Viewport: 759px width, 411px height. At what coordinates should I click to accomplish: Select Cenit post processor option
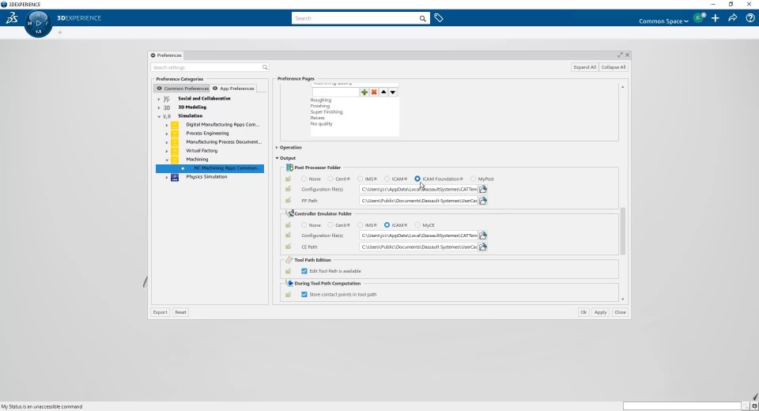pyautogui.click(x=330, y=179)
